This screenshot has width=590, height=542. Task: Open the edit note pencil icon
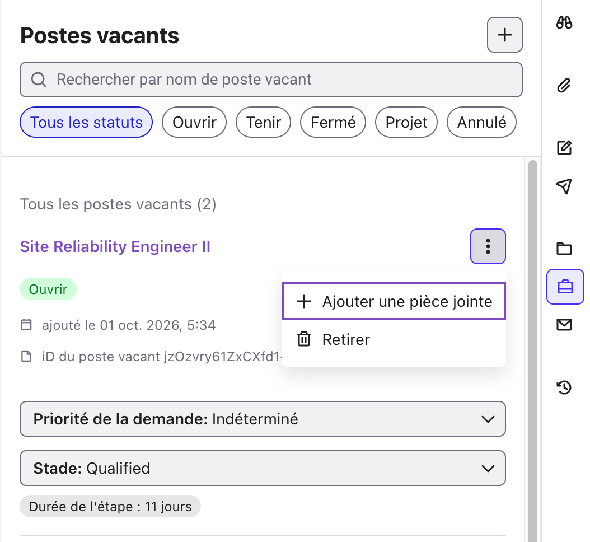coord(564,148)
